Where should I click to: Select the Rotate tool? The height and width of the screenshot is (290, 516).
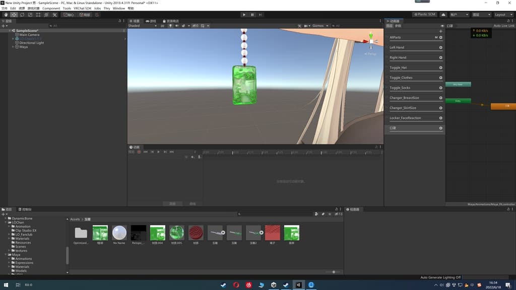(x=22, y=15)
